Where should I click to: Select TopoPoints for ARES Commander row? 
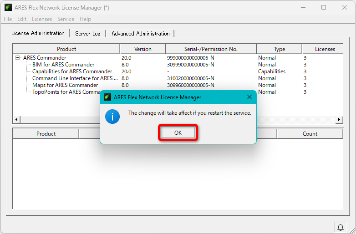tap(66, 92)
